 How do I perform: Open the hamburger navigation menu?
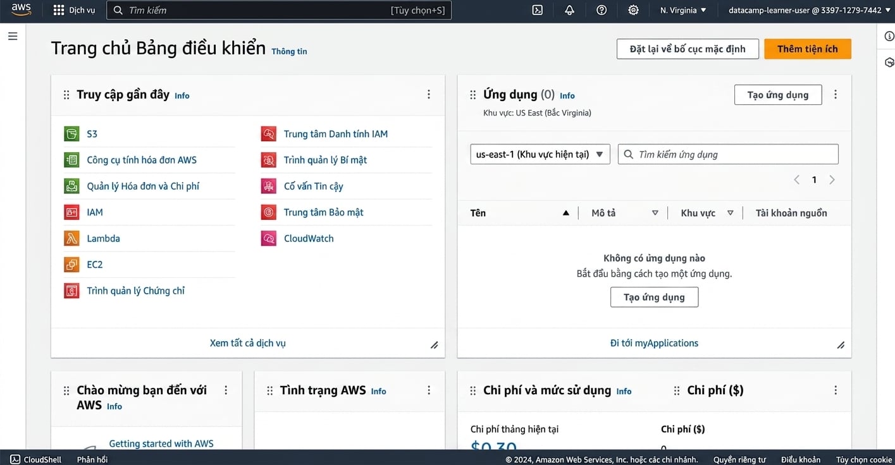click(13, 36)
